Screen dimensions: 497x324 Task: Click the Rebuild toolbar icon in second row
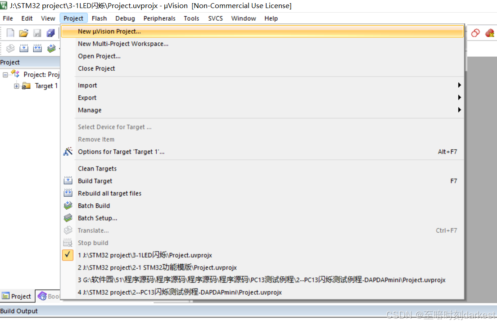pos(37,49)
